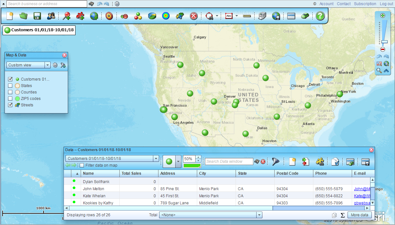Enable the States layer checkbox
Screen dimensions: 395x225
10,86
